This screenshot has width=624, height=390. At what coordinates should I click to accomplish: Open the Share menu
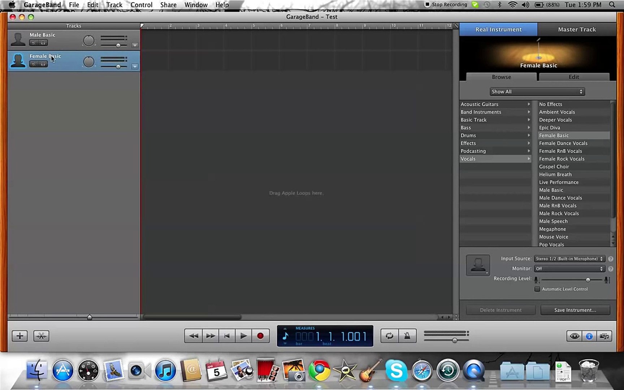coord(168,5)
